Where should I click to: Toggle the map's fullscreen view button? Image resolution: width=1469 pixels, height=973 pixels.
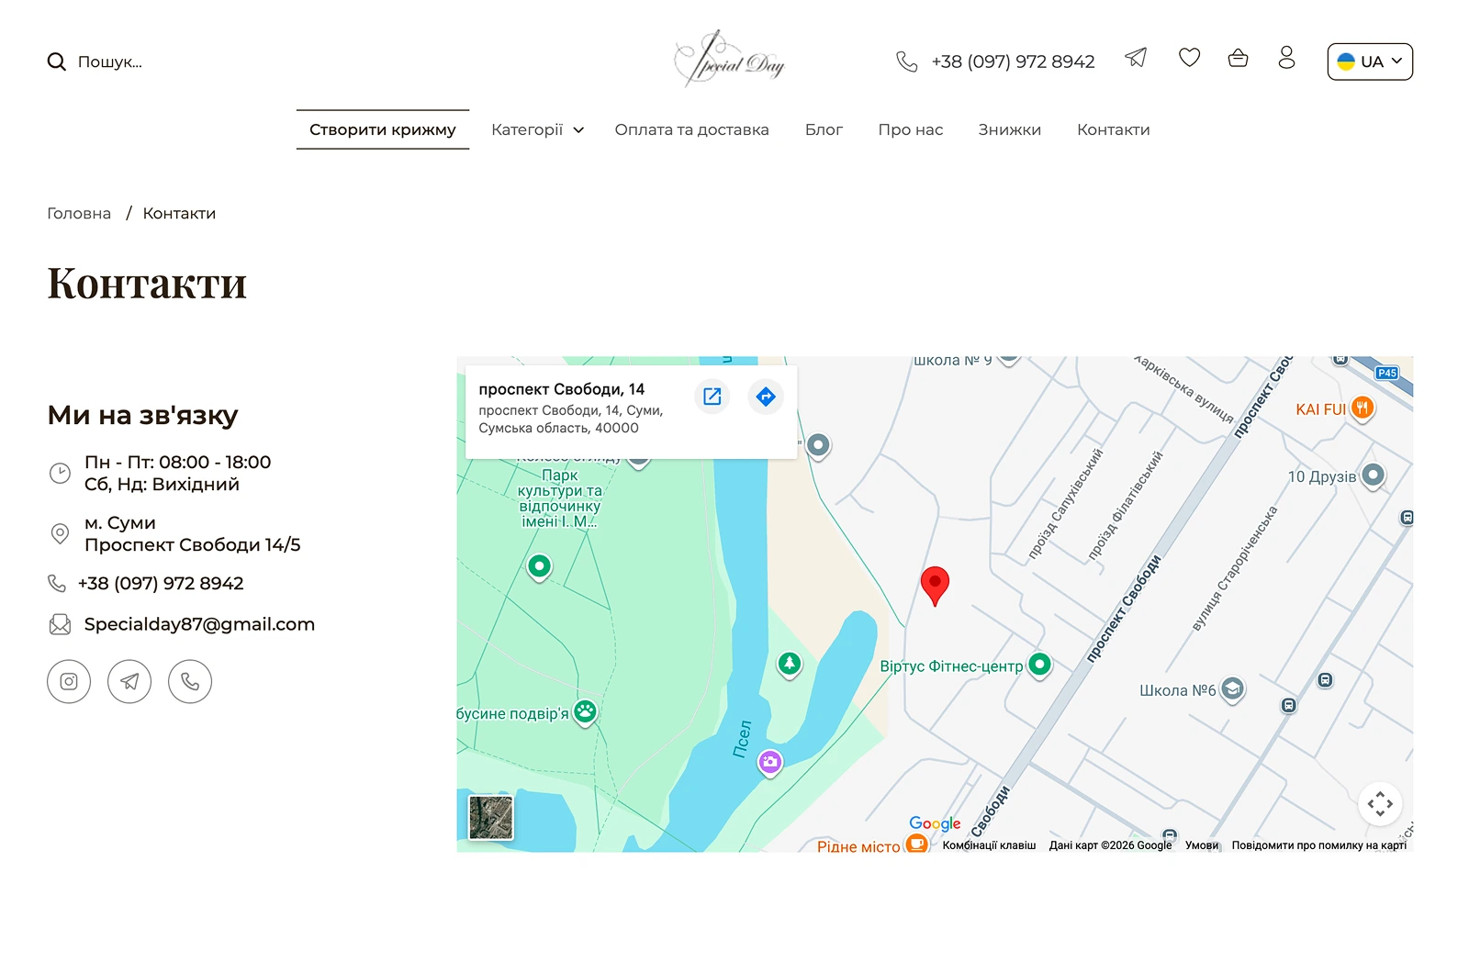point(1380,804)
